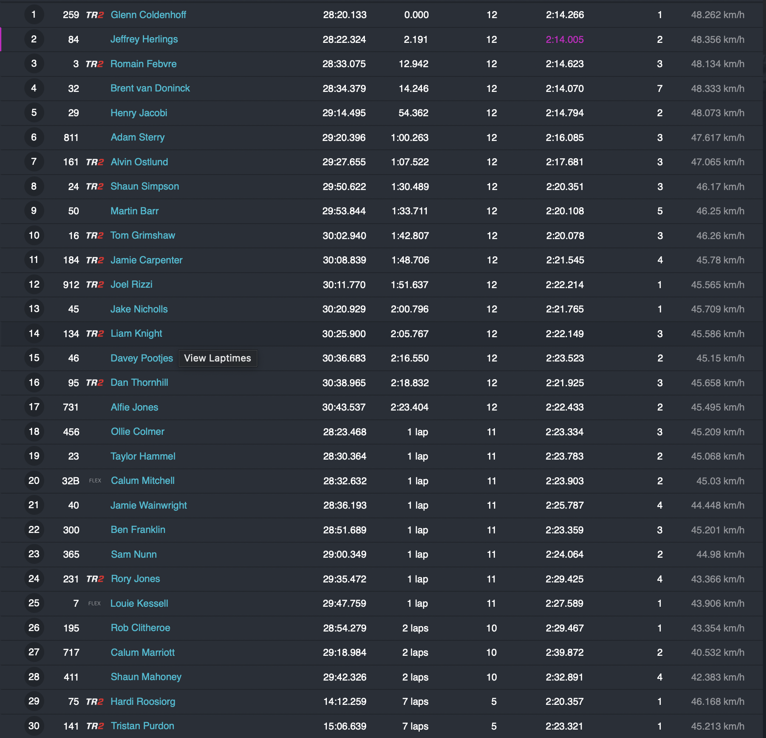766x738 pixels.
Task: Click TR2 badge next to Joel Rizzi
Action: 95,285
